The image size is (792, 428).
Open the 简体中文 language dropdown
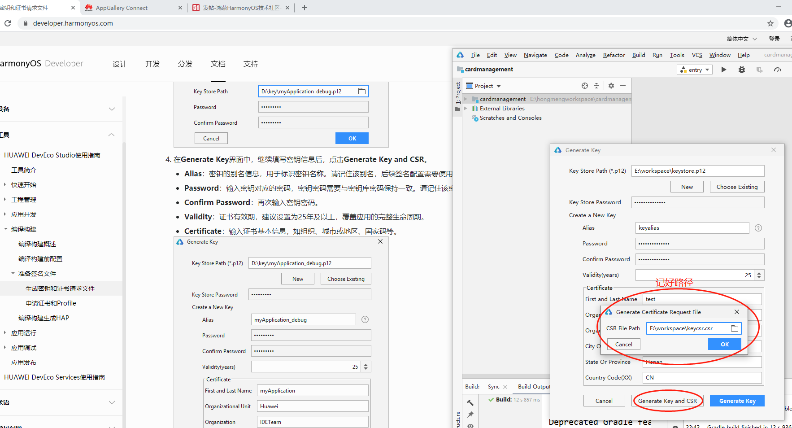pyautogui.click(x=742, y=39)
